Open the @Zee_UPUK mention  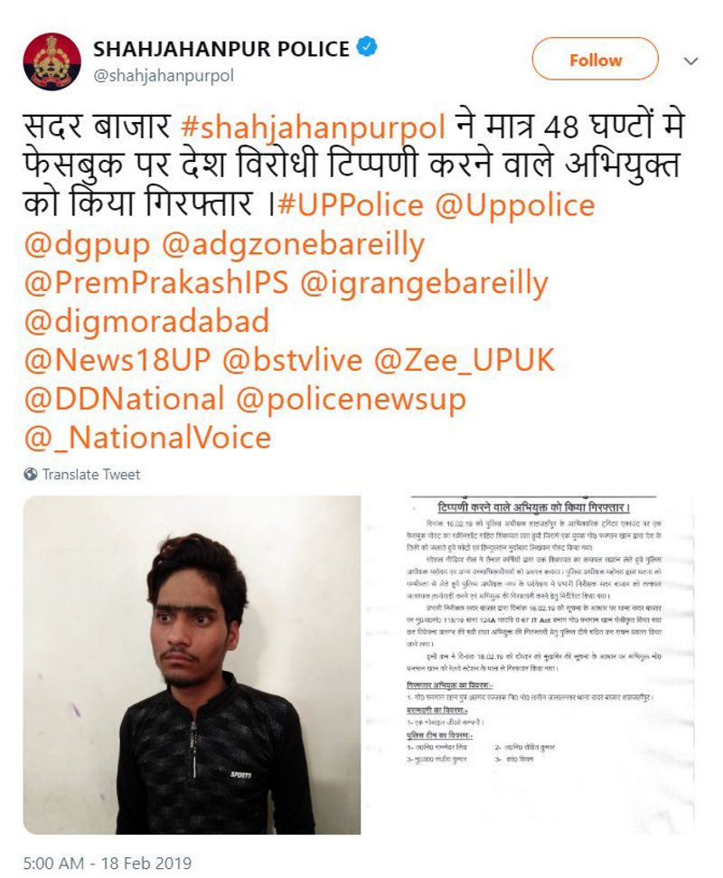[x=464, y=361]
